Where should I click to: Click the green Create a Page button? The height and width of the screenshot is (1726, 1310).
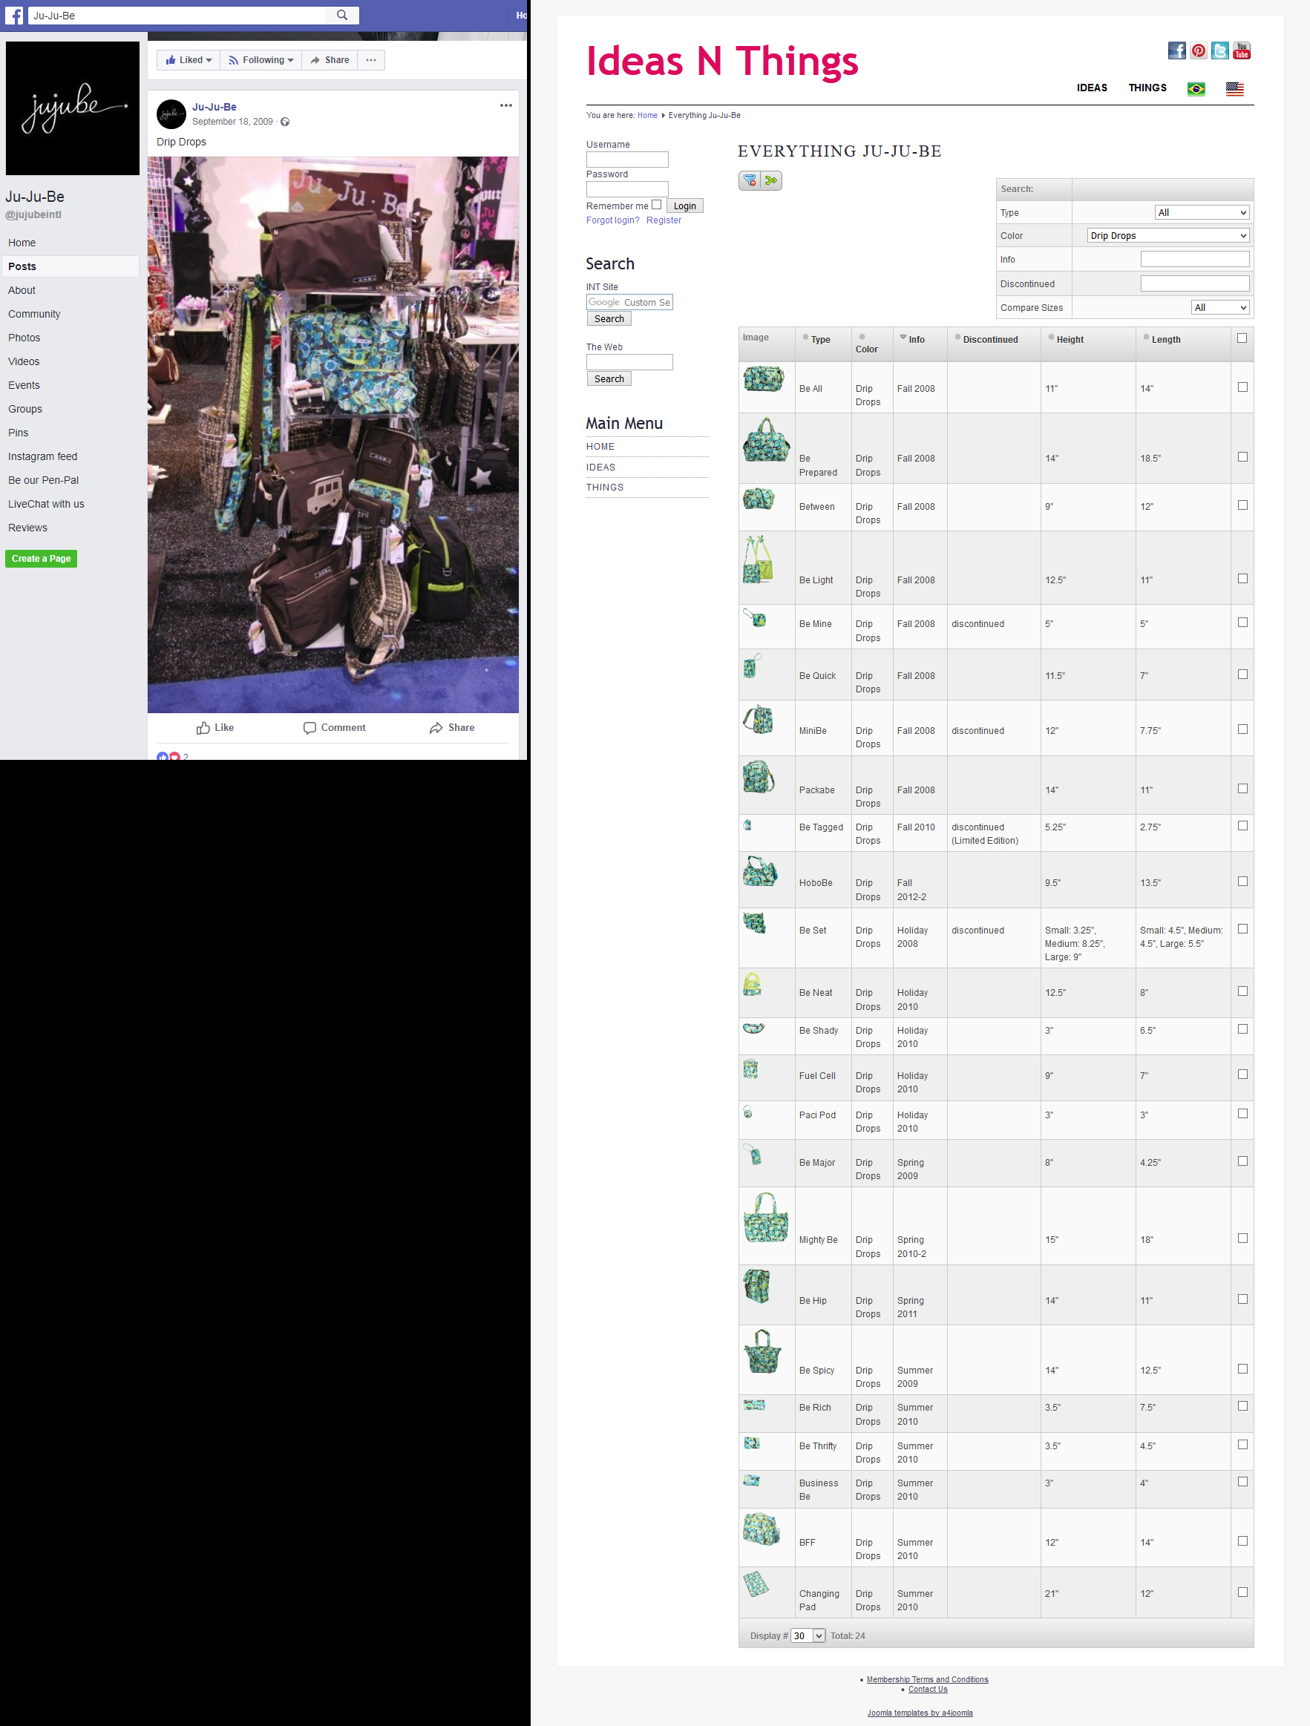(42, 559)
